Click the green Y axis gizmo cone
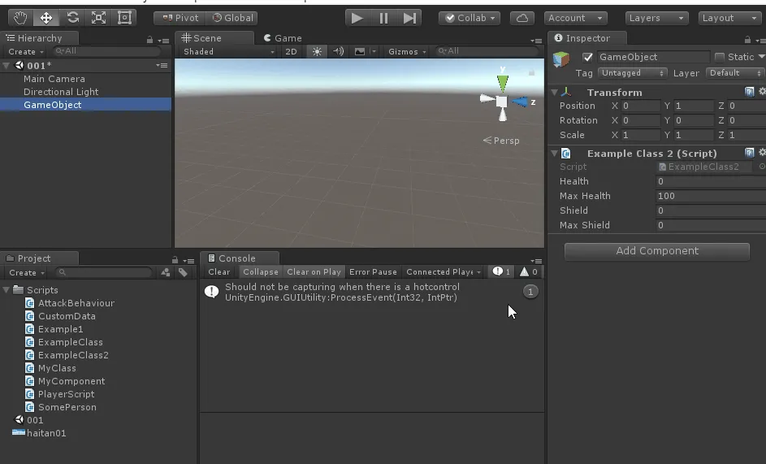This screenshot has height=464, width=766. (x=503, y=84)
